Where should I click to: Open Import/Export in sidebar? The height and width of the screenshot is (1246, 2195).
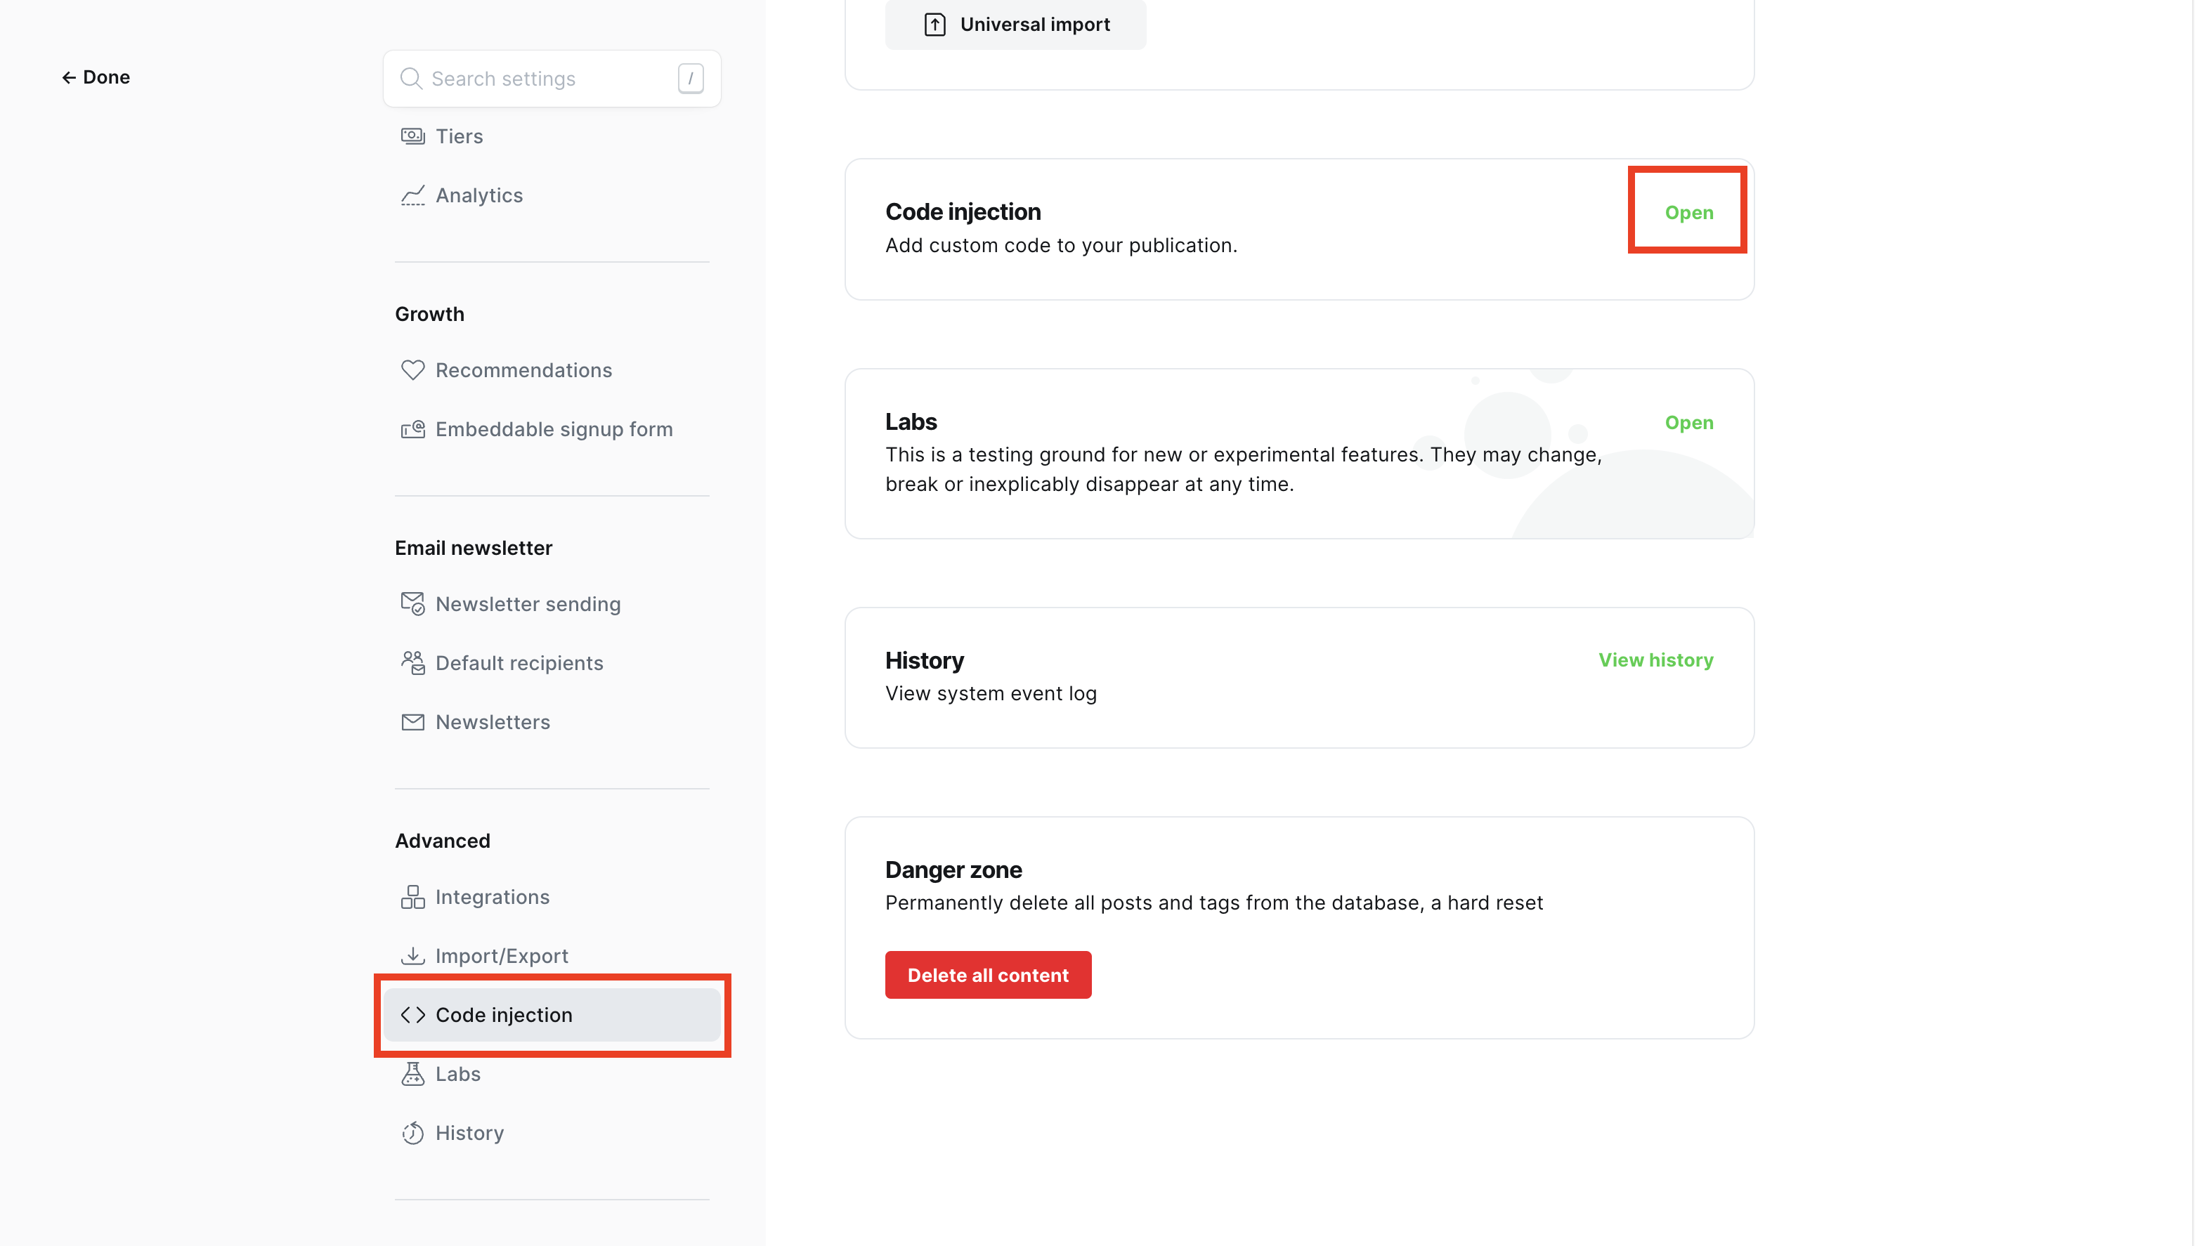552,955
